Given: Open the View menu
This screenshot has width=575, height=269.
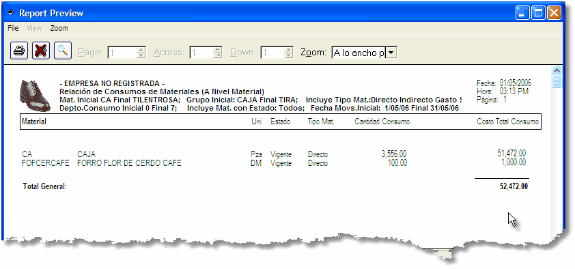Looking at the screenshot, I should click(x=34, y=28).
